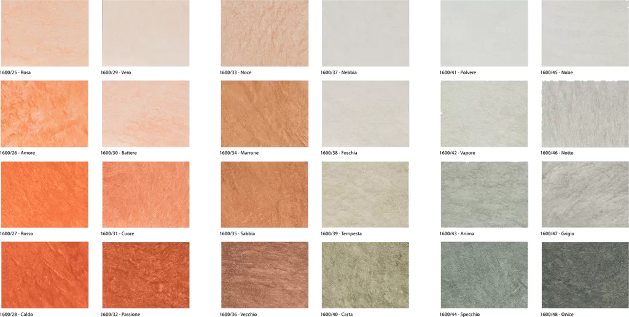Choose the 1600/37 Nebbia swatch
This screenshot has height=317, width=629.
(x=365, y=33)
